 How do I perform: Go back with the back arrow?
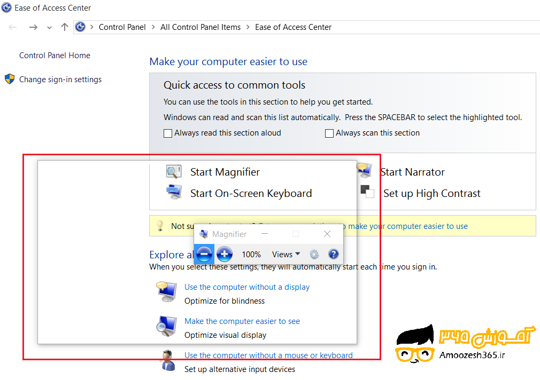click(x=13, y=27)
